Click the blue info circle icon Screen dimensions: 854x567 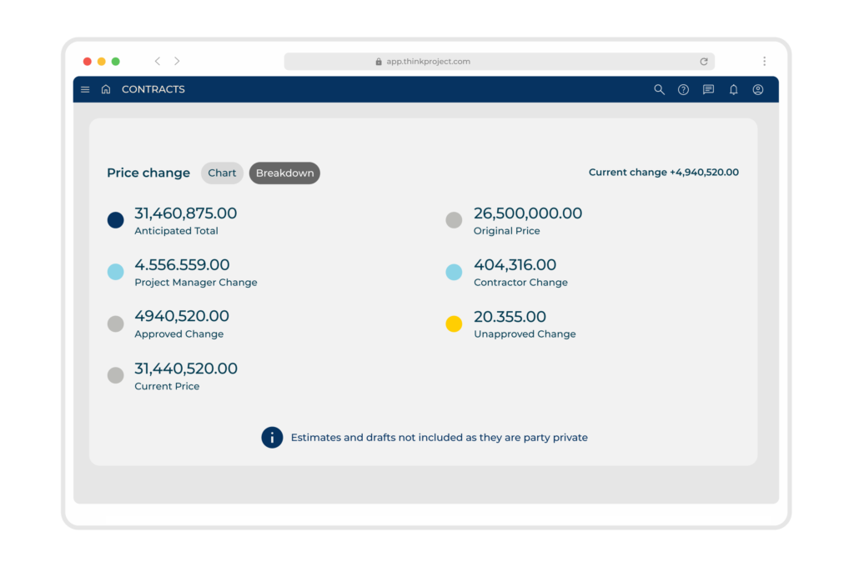[272, 438]
